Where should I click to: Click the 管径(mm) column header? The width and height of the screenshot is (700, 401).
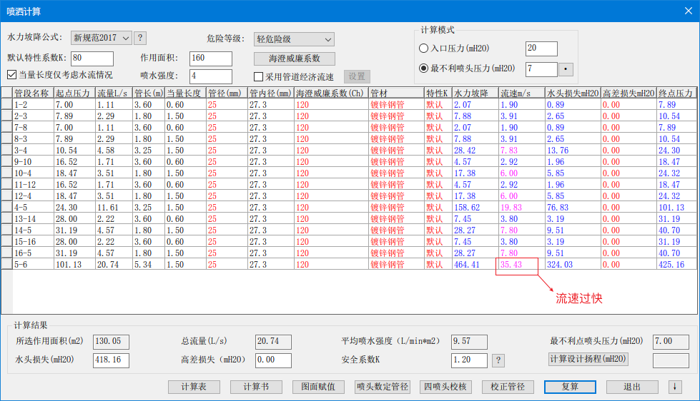pyautogui.click(x=226, y=93)
